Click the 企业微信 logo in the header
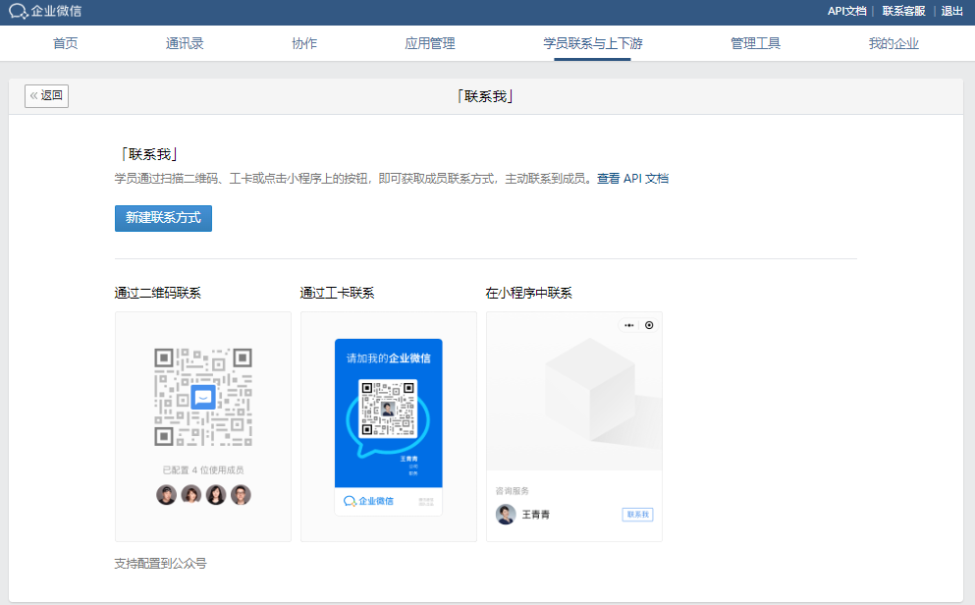The width and height of the screenshot is (975, 605). (45, 11)
